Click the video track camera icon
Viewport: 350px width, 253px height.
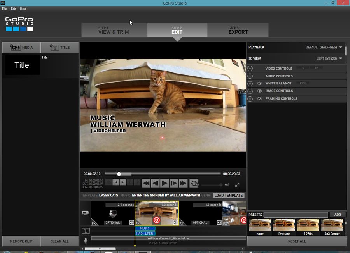tap(86, 213)
